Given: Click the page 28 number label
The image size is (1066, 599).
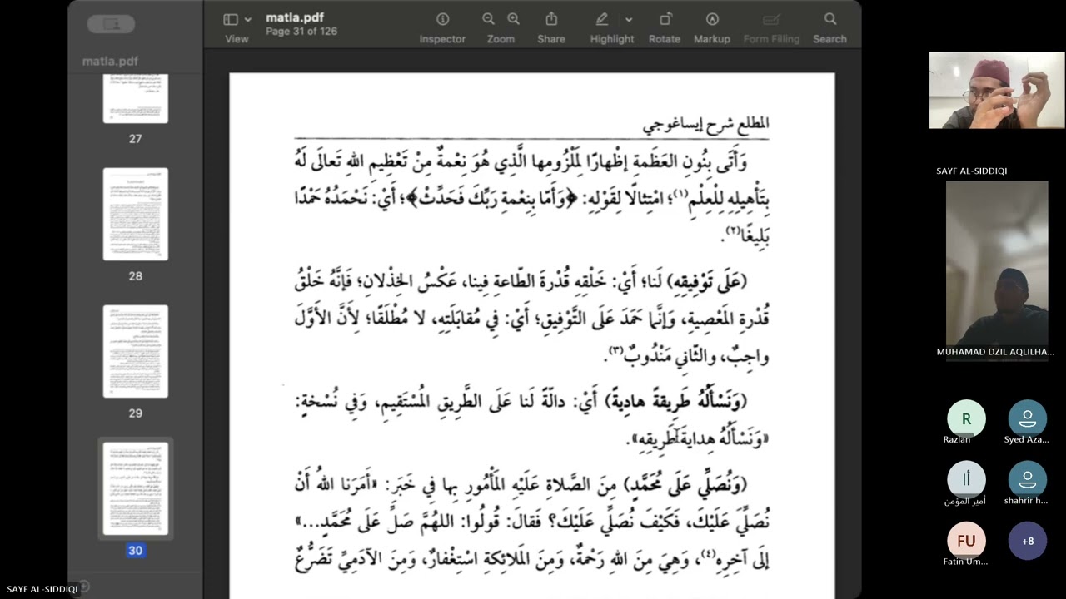Looking at the screenshot, I should click(x=135, y=276).
